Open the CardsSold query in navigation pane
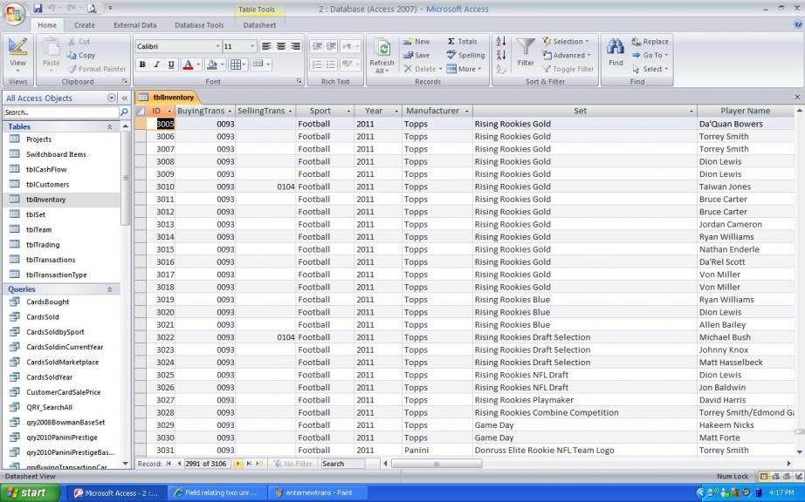Image resolution: width=805 pixels, height=502 pixels. point(43,317)
